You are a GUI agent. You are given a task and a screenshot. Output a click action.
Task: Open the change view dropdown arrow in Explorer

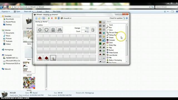click(x=168, y=12)
